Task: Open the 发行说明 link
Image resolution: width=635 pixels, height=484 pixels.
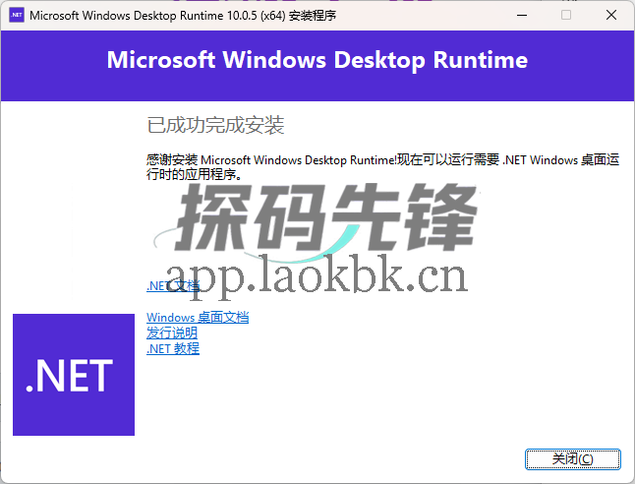Action: (x=172, y=333)
